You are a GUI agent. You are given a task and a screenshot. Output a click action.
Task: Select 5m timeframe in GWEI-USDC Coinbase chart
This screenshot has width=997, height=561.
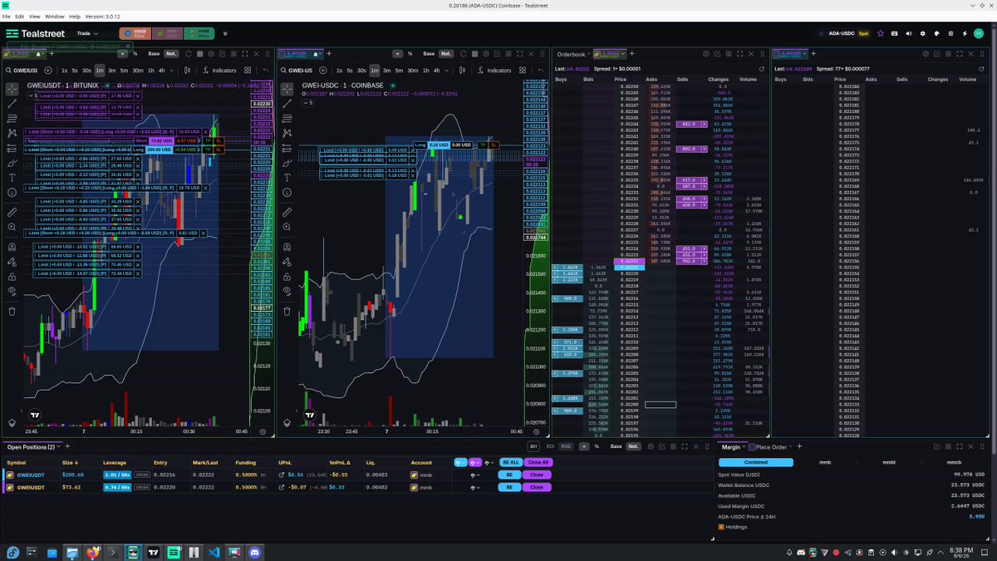399,71
